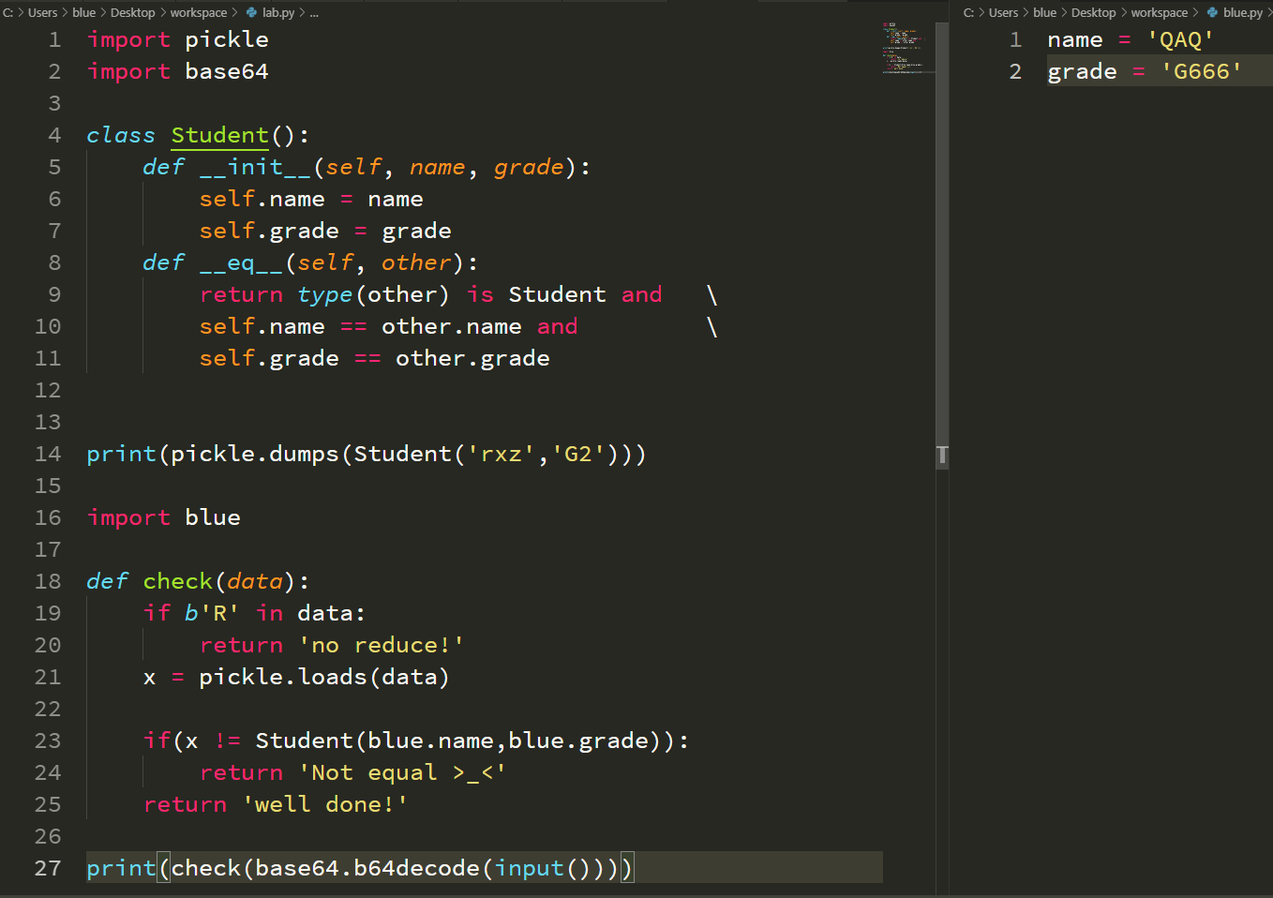The height and width of the screenshot is (898, 1273).
Task: Click line number 23 in lab.py gutter
Action: pos(48,741)
